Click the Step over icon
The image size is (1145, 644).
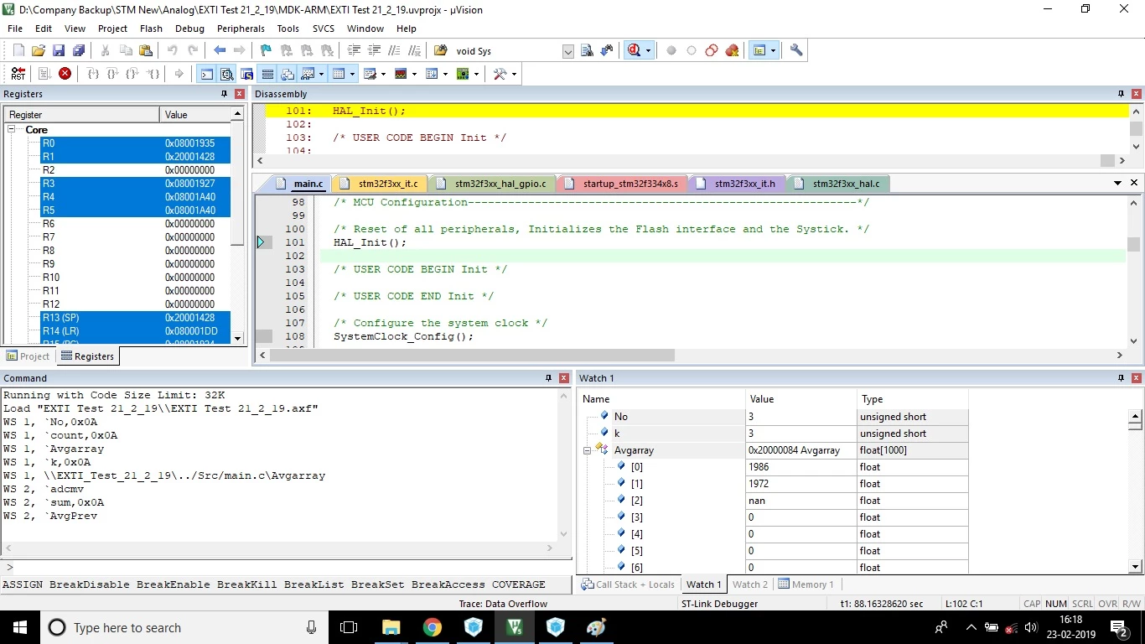[x=112, y=74]
